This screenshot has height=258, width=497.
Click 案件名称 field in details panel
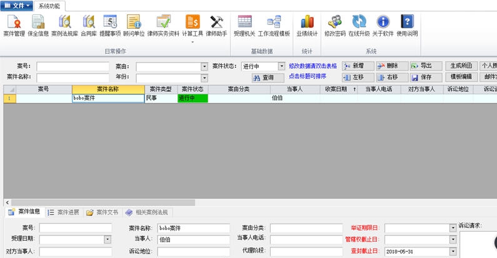[193, 228]
